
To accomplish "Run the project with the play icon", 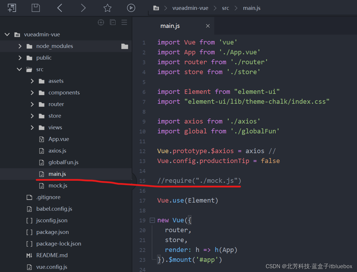I will click(131, 8).
